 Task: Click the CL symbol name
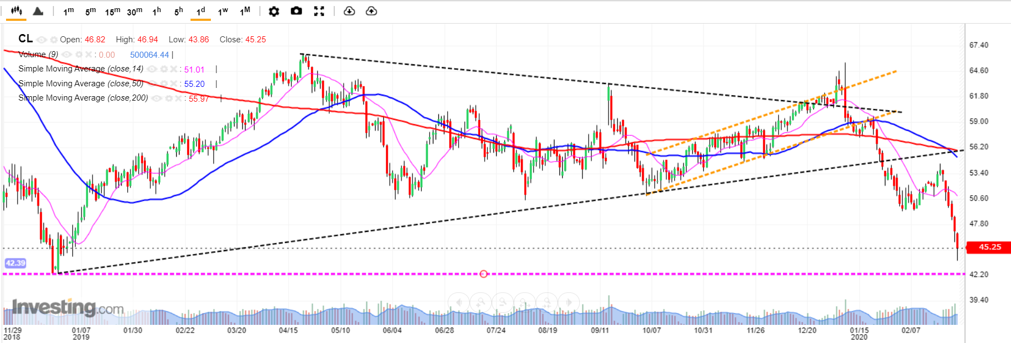tap(25, 38)
